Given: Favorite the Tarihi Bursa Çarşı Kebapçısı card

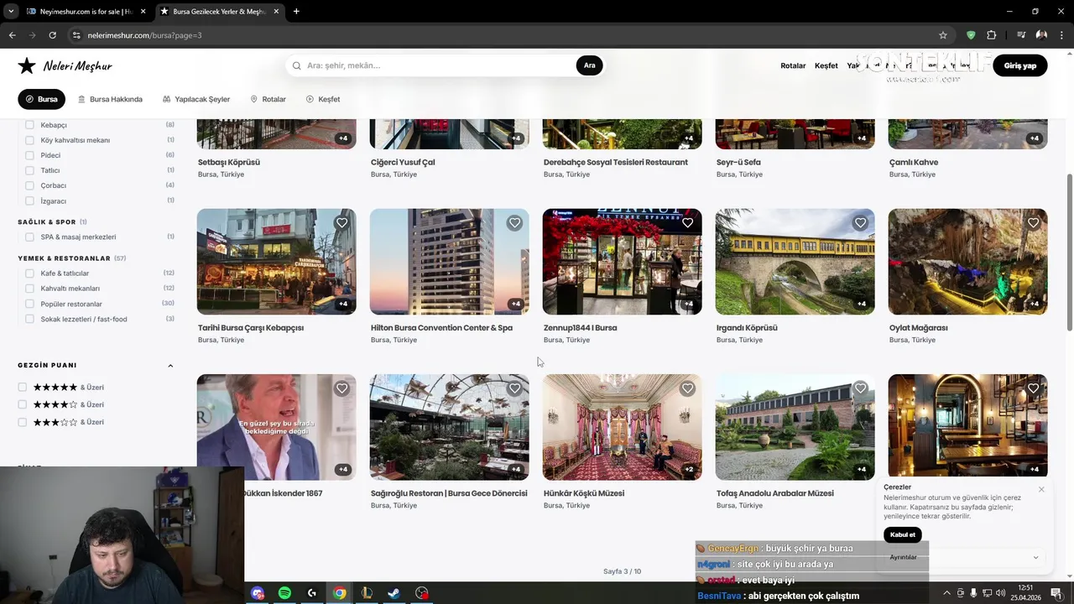Looking at the screenshot, I should click(x=341, y=223).
